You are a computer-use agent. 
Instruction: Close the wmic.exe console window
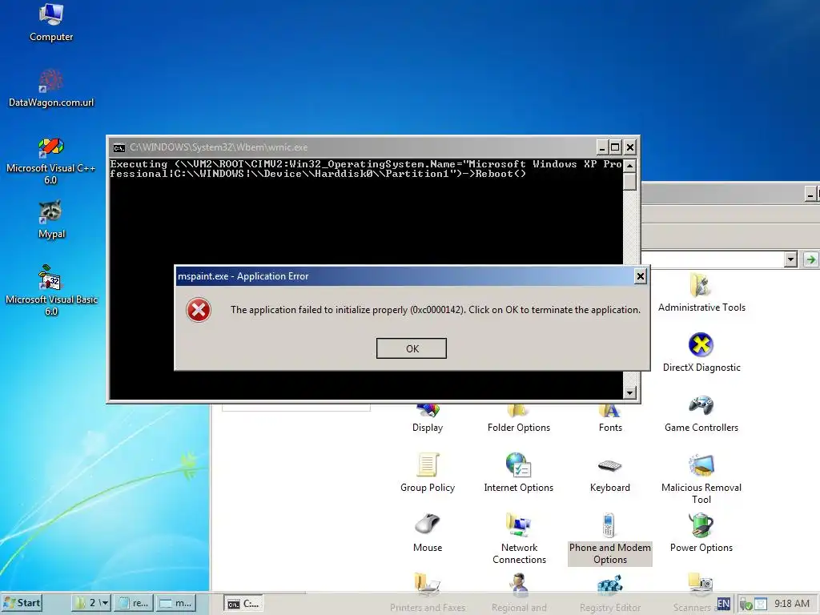[630, 147]
